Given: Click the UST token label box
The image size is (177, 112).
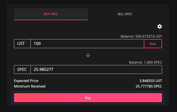Looking at the screenshot, I should (22, 44).
